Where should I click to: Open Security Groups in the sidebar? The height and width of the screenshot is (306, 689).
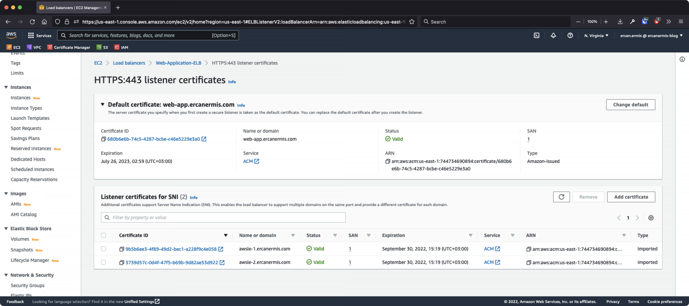click(27, 285)
